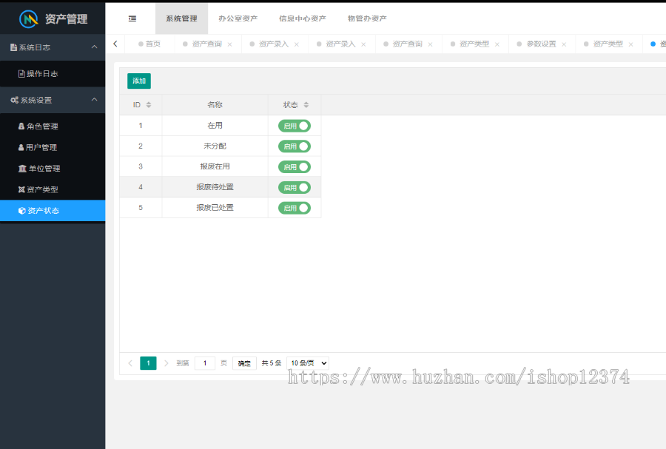Select the 报废已处置 name cell
The width and height of the screenshot is (666, 449).
click(215, 208)
